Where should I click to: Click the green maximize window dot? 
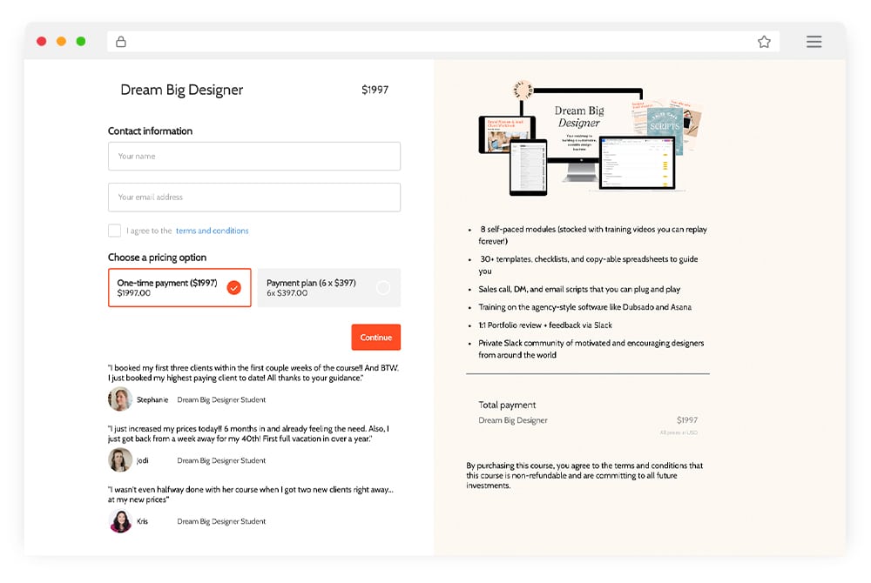[80, 41]
